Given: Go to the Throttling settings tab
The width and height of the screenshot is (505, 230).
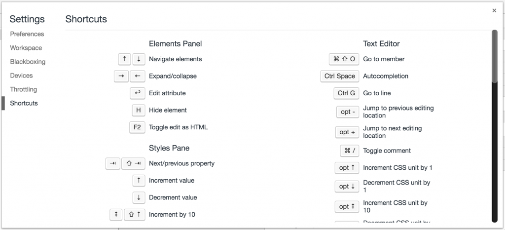Looking at the screenshot, I should point(23,89).
